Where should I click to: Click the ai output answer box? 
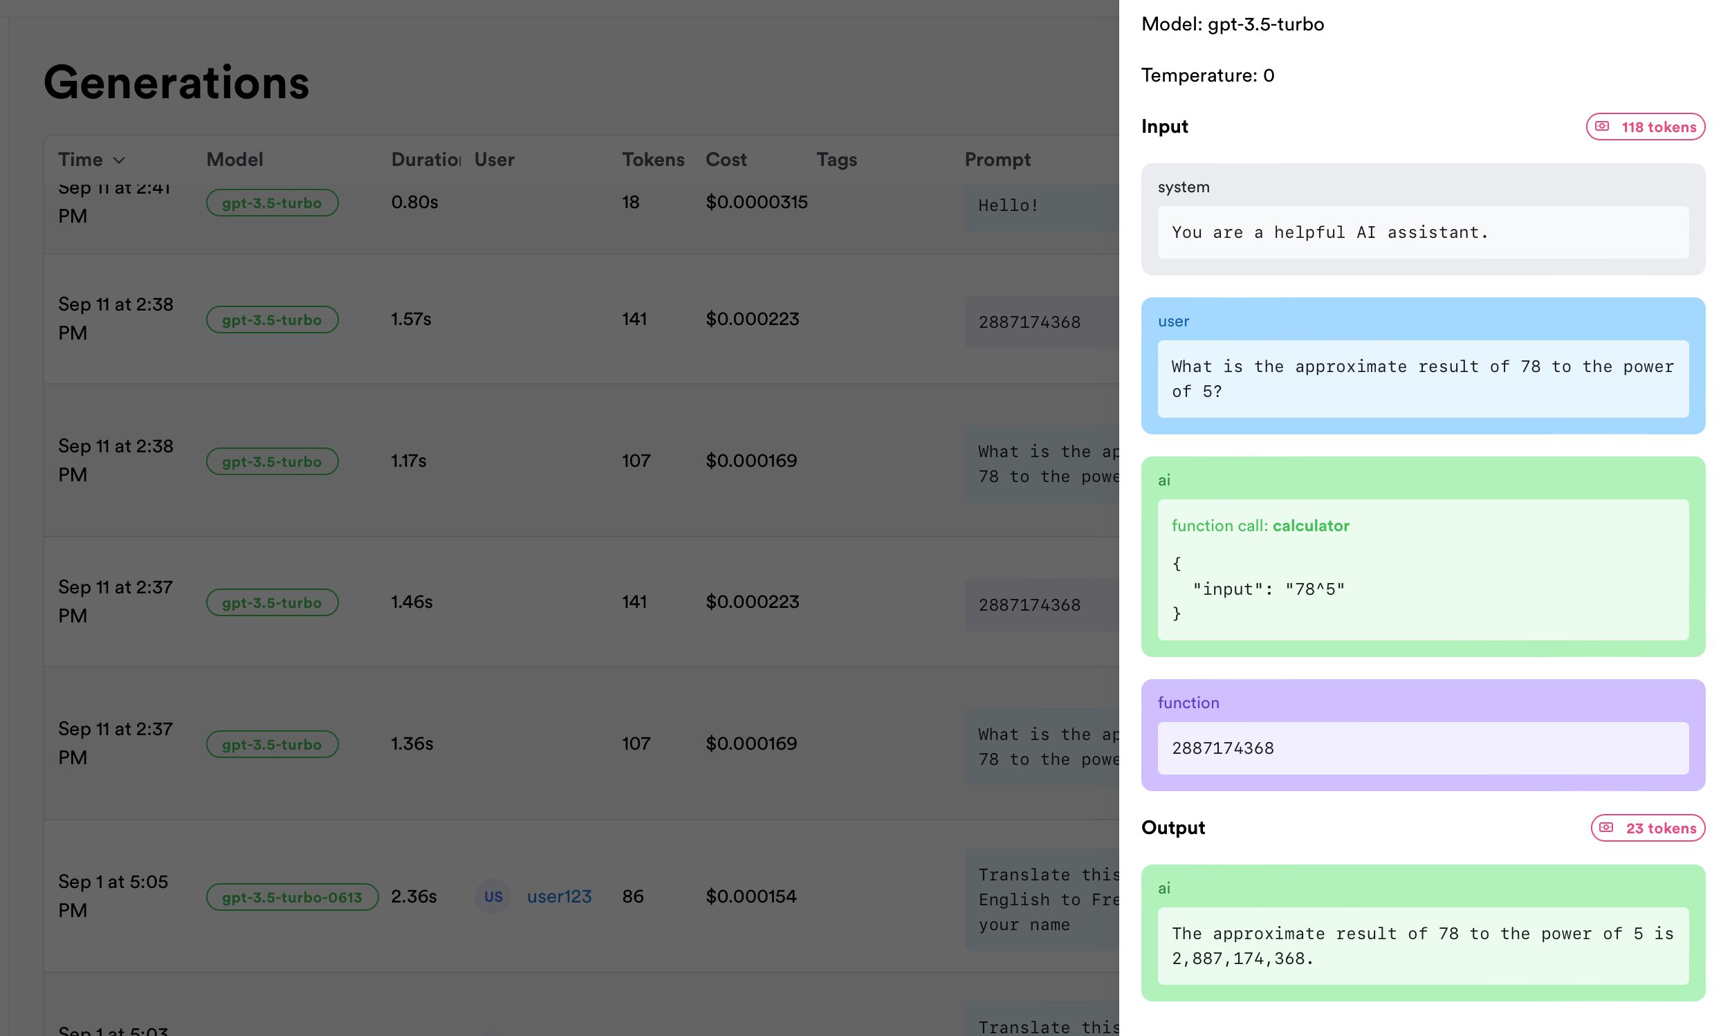(1422, 946)
